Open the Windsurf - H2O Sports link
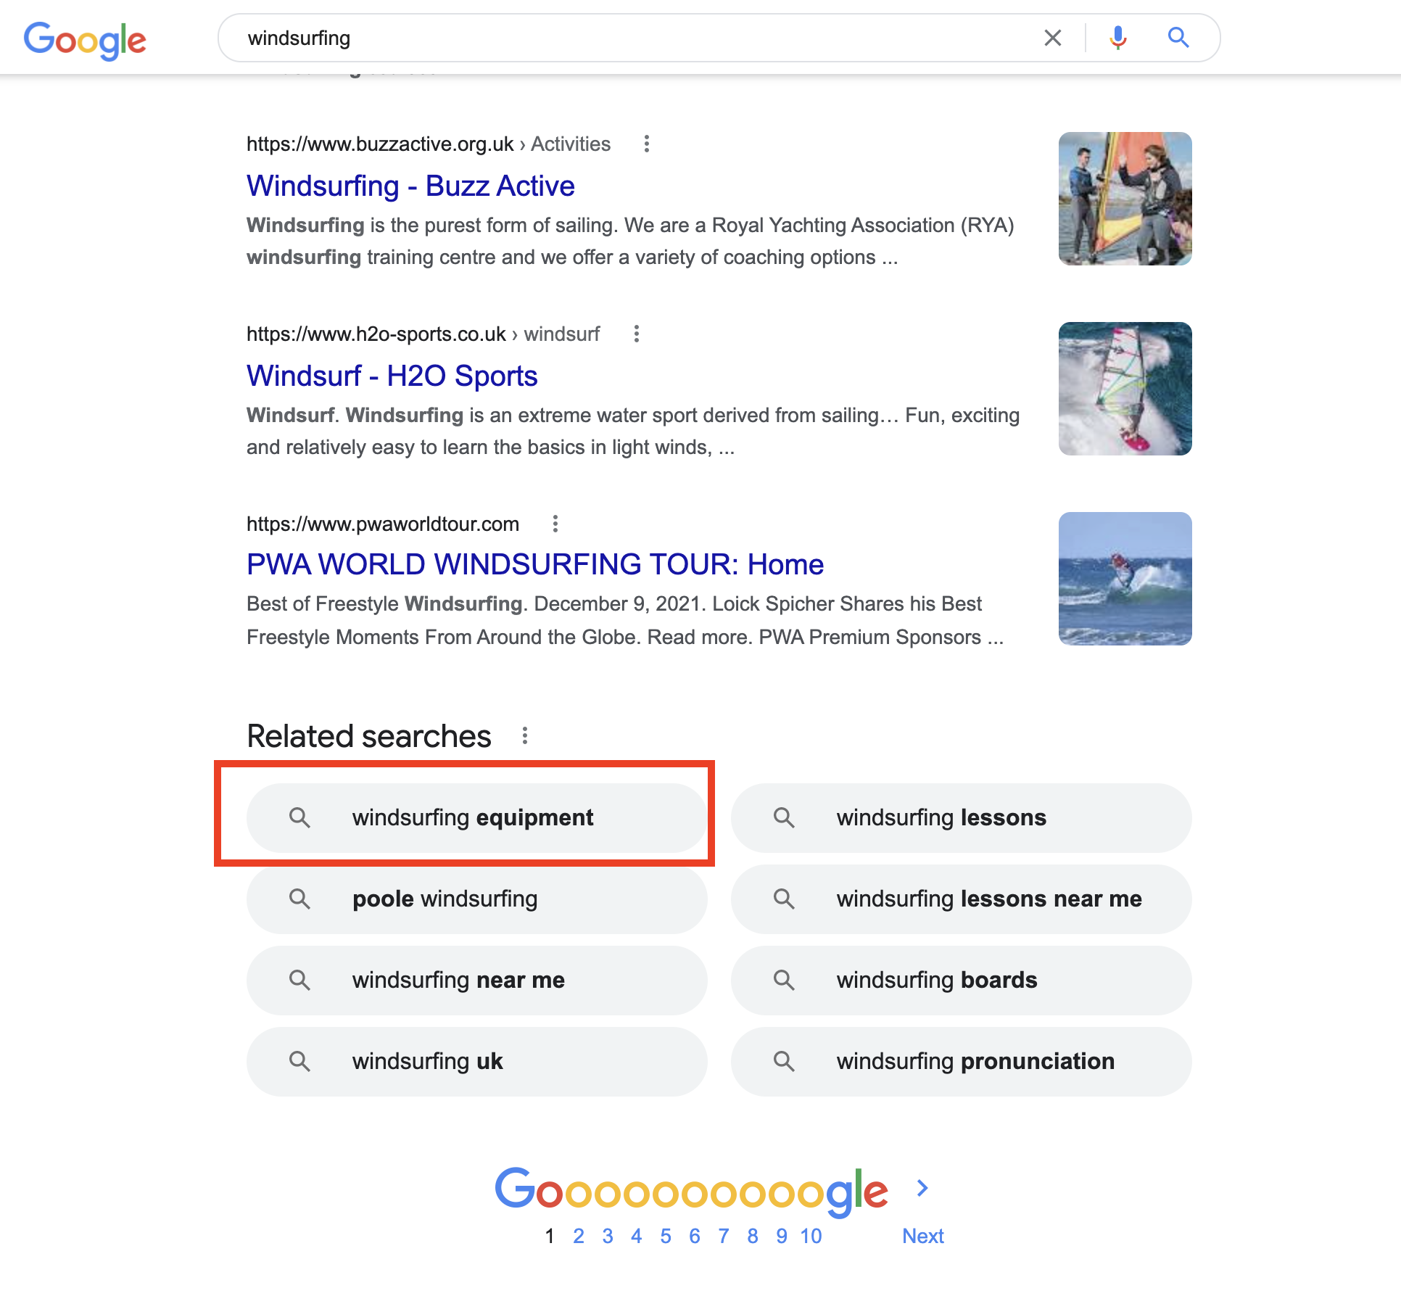Viewport: 1401px width, 1304px height. [x=392, y=376]
